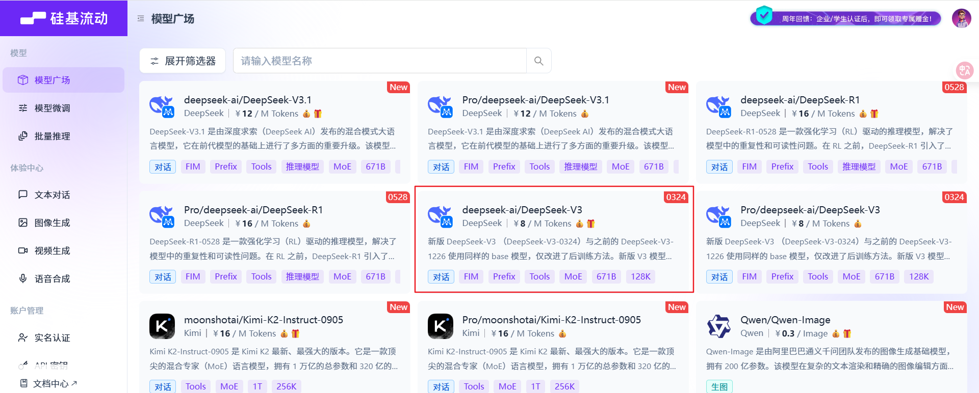
Task: Open Pro/deepseek-ai/DeepSeek-V3.1 model title
Action: 536,100
